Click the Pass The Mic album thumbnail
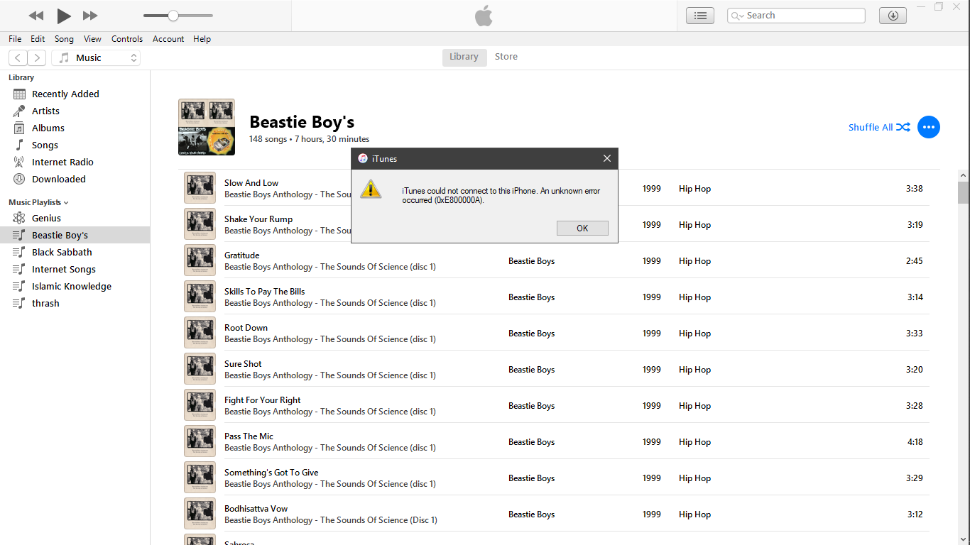970x545 pixels. click(200, 441)
